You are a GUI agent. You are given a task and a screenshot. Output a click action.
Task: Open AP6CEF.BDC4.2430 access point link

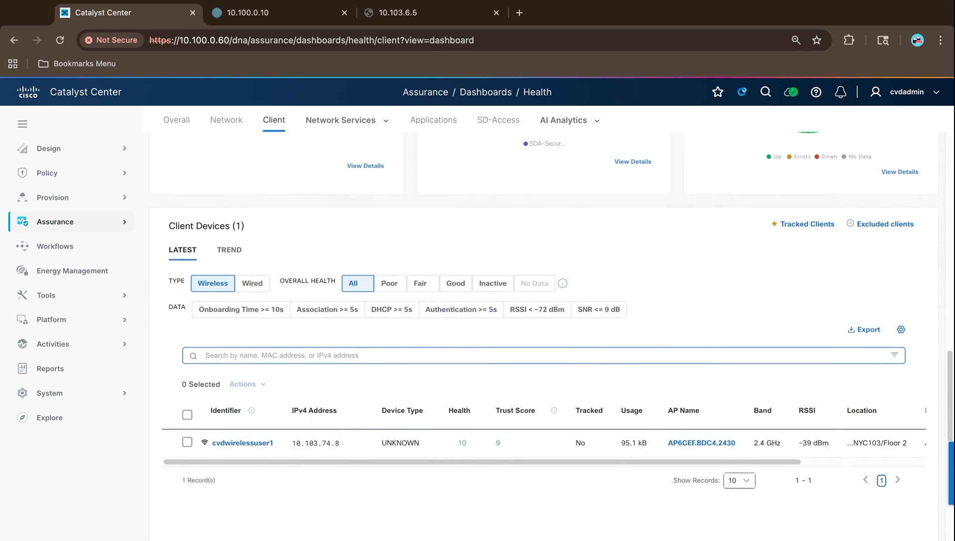pos(701,443)
